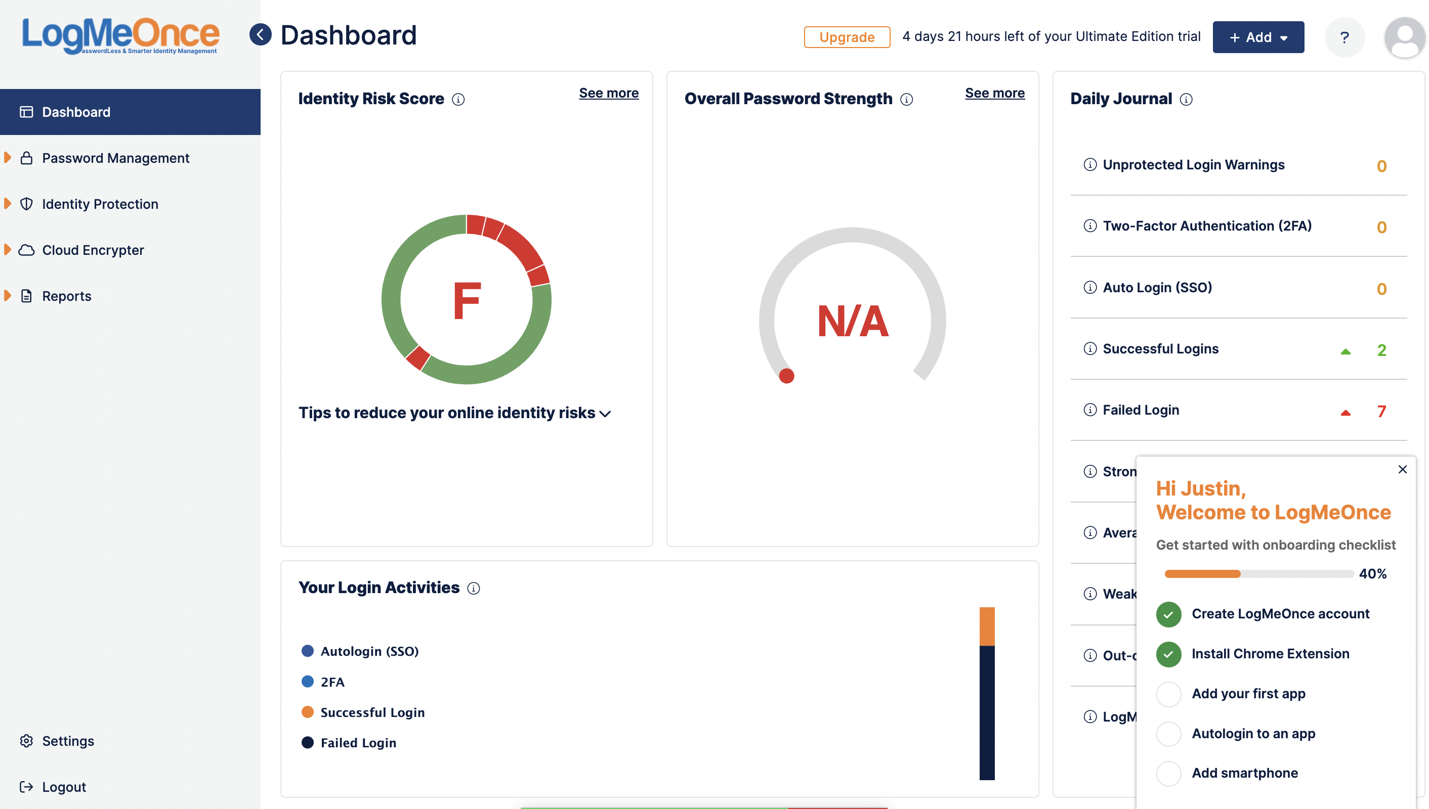Click Autologin to an app text
1429x809 pixels.
[x=1253, y=734]
